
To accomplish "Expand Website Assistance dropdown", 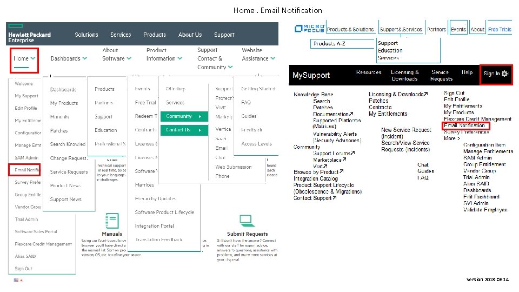I will point(258,54).
